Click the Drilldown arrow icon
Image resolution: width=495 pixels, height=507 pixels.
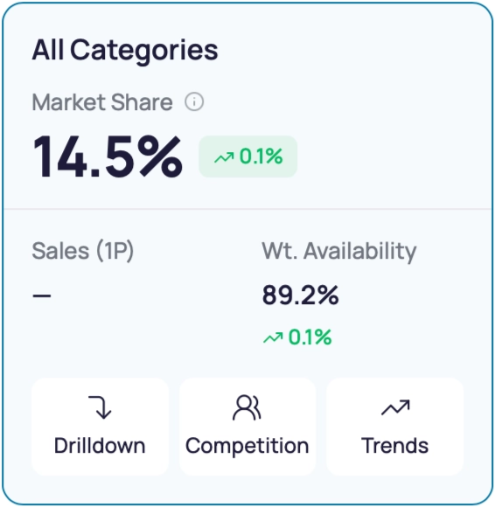click(100, 407)
